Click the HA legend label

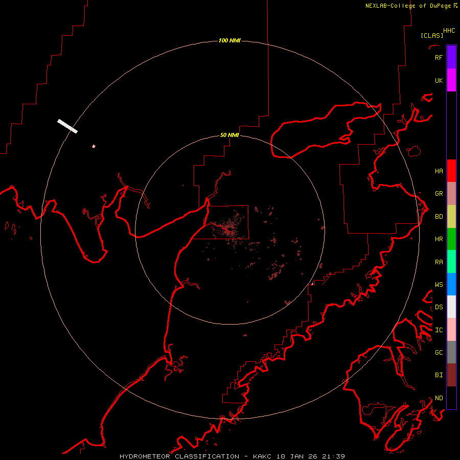439,171
